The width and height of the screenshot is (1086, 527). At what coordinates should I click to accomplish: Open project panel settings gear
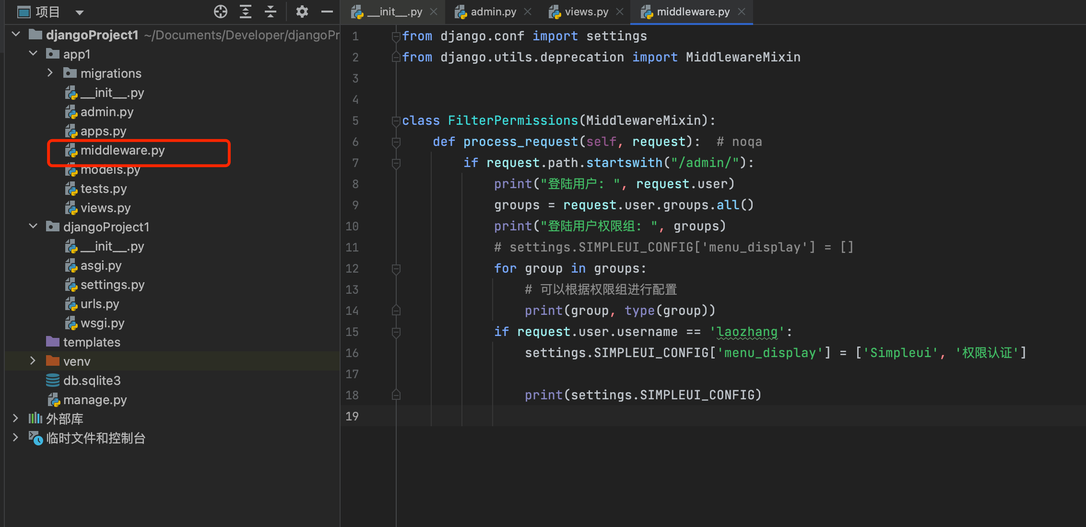pyautogui.click(x=302, y=12)
